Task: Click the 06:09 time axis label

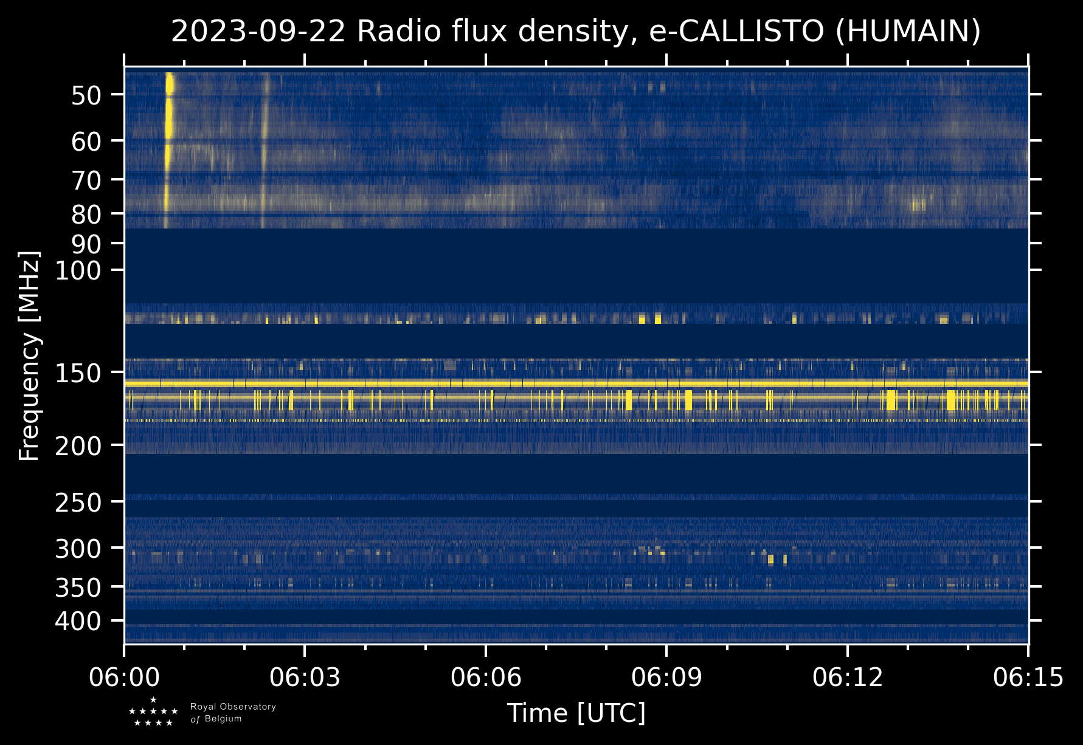Action: 666,677
